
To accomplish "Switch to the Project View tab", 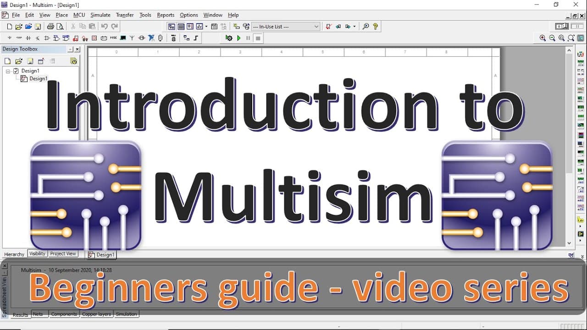I will (63, 253).
